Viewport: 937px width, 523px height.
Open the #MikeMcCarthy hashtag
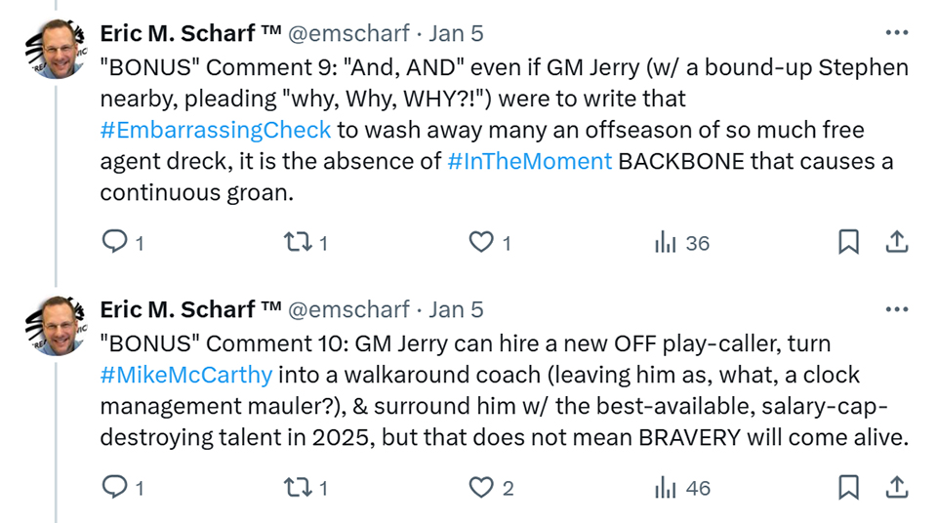point(185,375)
